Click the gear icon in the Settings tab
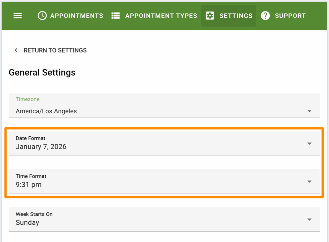Image resolution: width=329 pixels, height=242 pixels. point(210,15)
